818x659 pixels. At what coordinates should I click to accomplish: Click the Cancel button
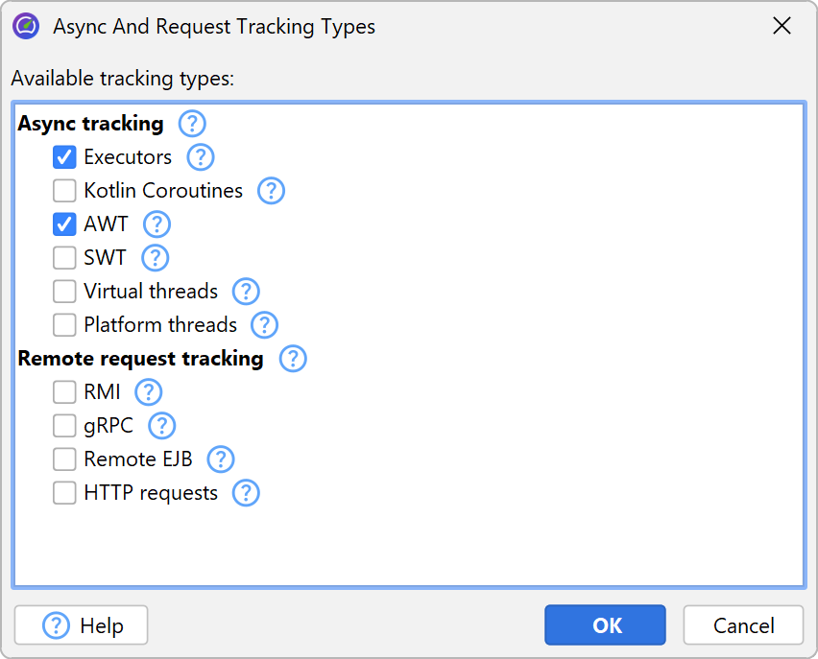point(743,625)
